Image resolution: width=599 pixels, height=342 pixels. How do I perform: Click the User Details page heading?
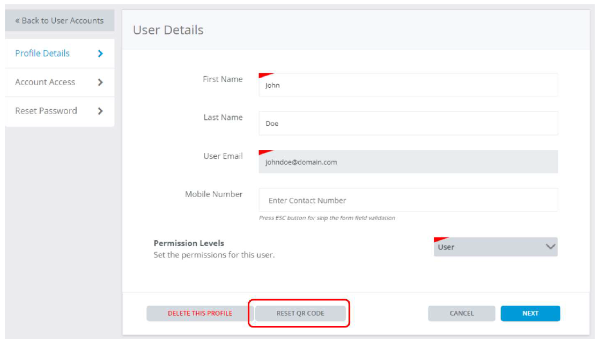tap(168, 30)
